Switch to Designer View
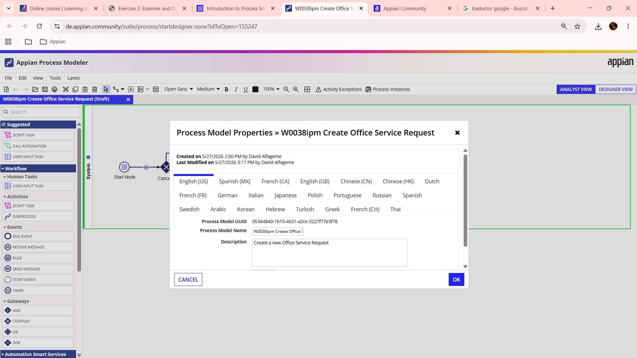The image size is (637, 358). coord(616,89)
